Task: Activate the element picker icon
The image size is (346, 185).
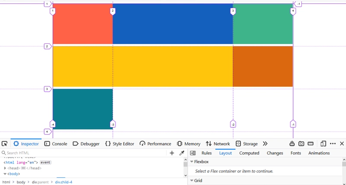Action: pos(4,144)
